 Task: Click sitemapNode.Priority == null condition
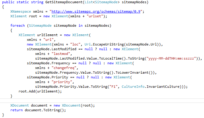tap(56, 77)
